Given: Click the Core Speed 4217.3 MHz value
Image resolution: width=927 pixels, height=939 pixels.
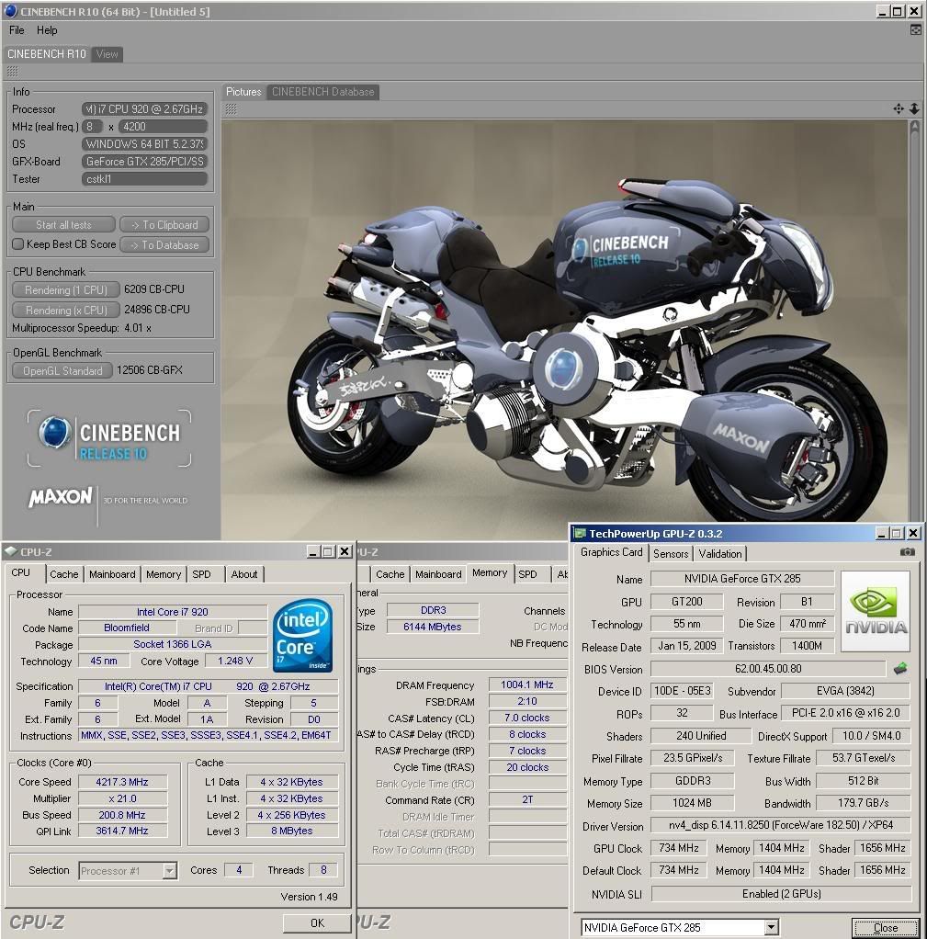Looking at the screenshot, I should pos(122,782).
